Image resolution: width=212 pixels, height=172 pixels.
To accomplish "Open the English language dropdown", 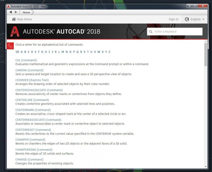I will 195,19.
